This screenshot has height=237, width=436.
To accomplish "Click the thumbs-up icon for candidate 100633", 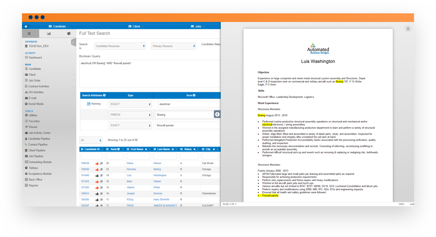I will click(97, 194).
